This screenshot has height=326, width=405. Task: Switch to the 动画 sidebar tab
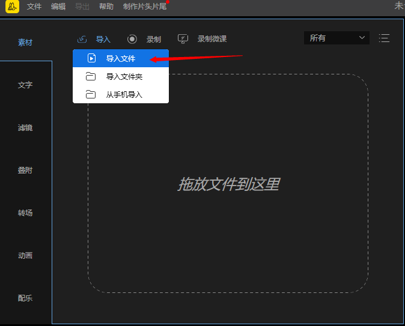25,256
